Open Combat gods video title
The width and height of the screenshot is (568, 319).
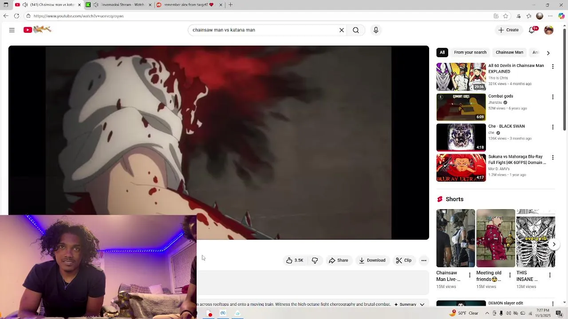click(501, 96)
